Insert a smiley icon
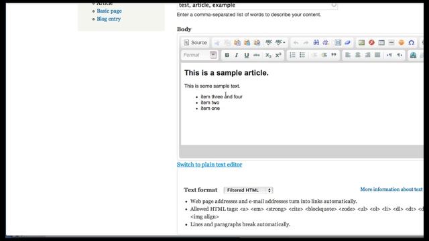Image resolution: width=429 pixels, height=241 pixels. pyautogui.click(x=402, y=43)
